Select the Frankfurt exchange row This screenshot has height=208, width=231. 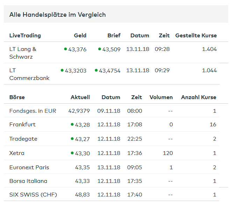tap(22, 125)
